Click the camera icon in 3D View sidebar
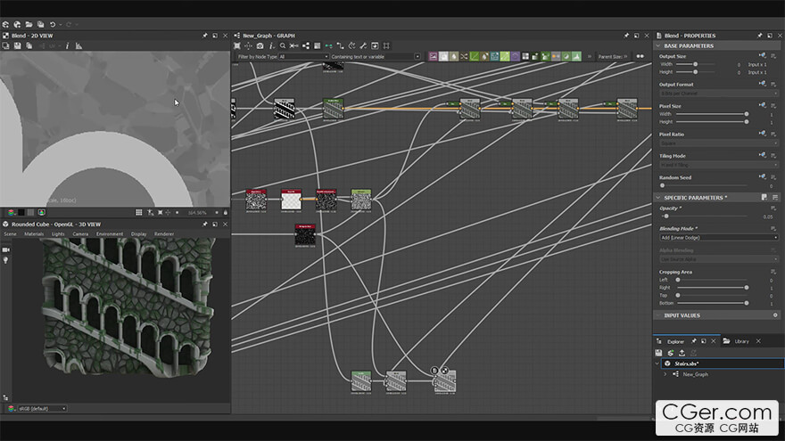This screenshot has width=785, height=441. coord(6,249)
